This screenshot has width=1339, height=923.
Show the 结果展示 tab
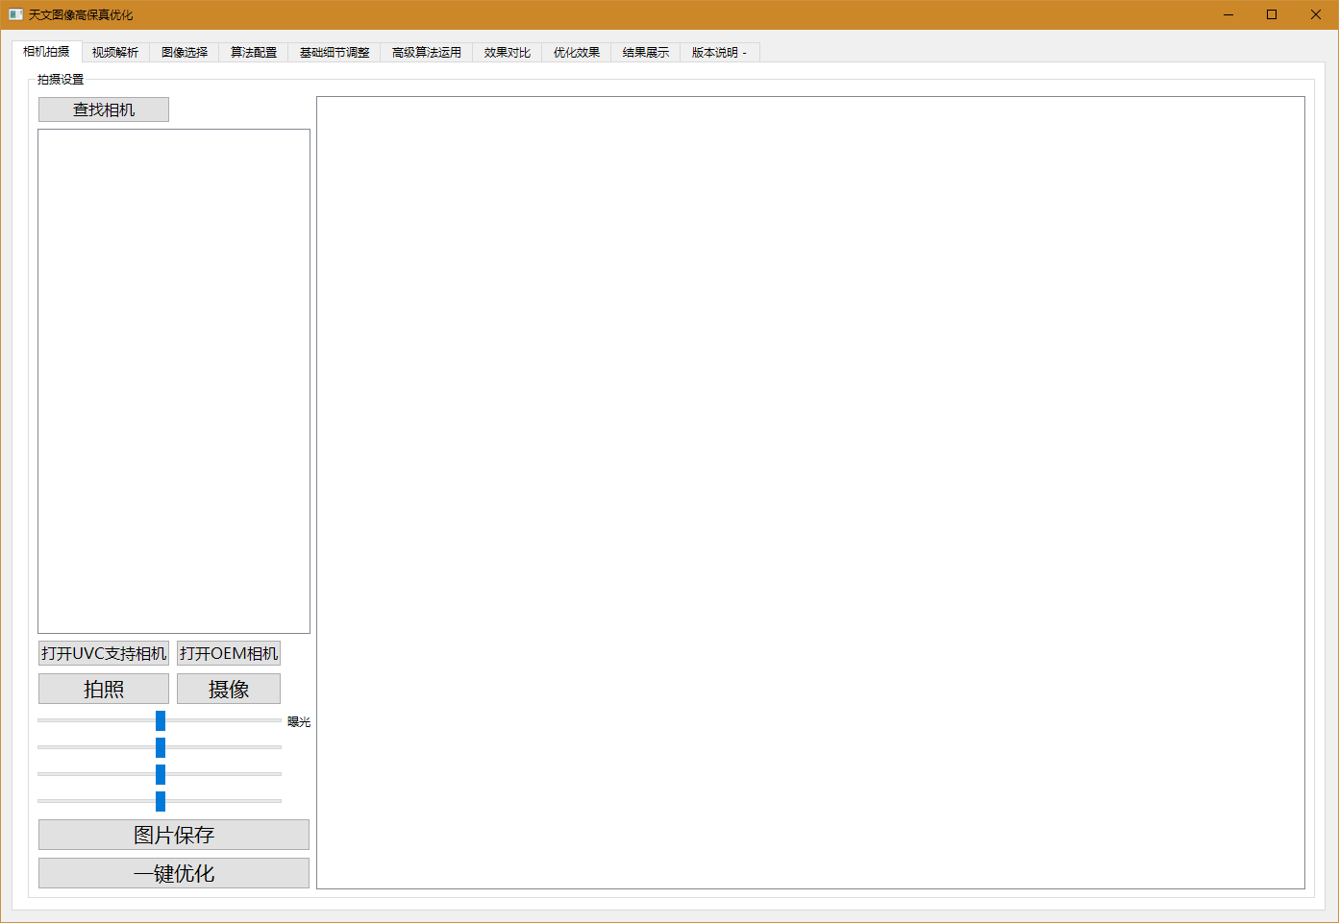click(x=646, y=53)
